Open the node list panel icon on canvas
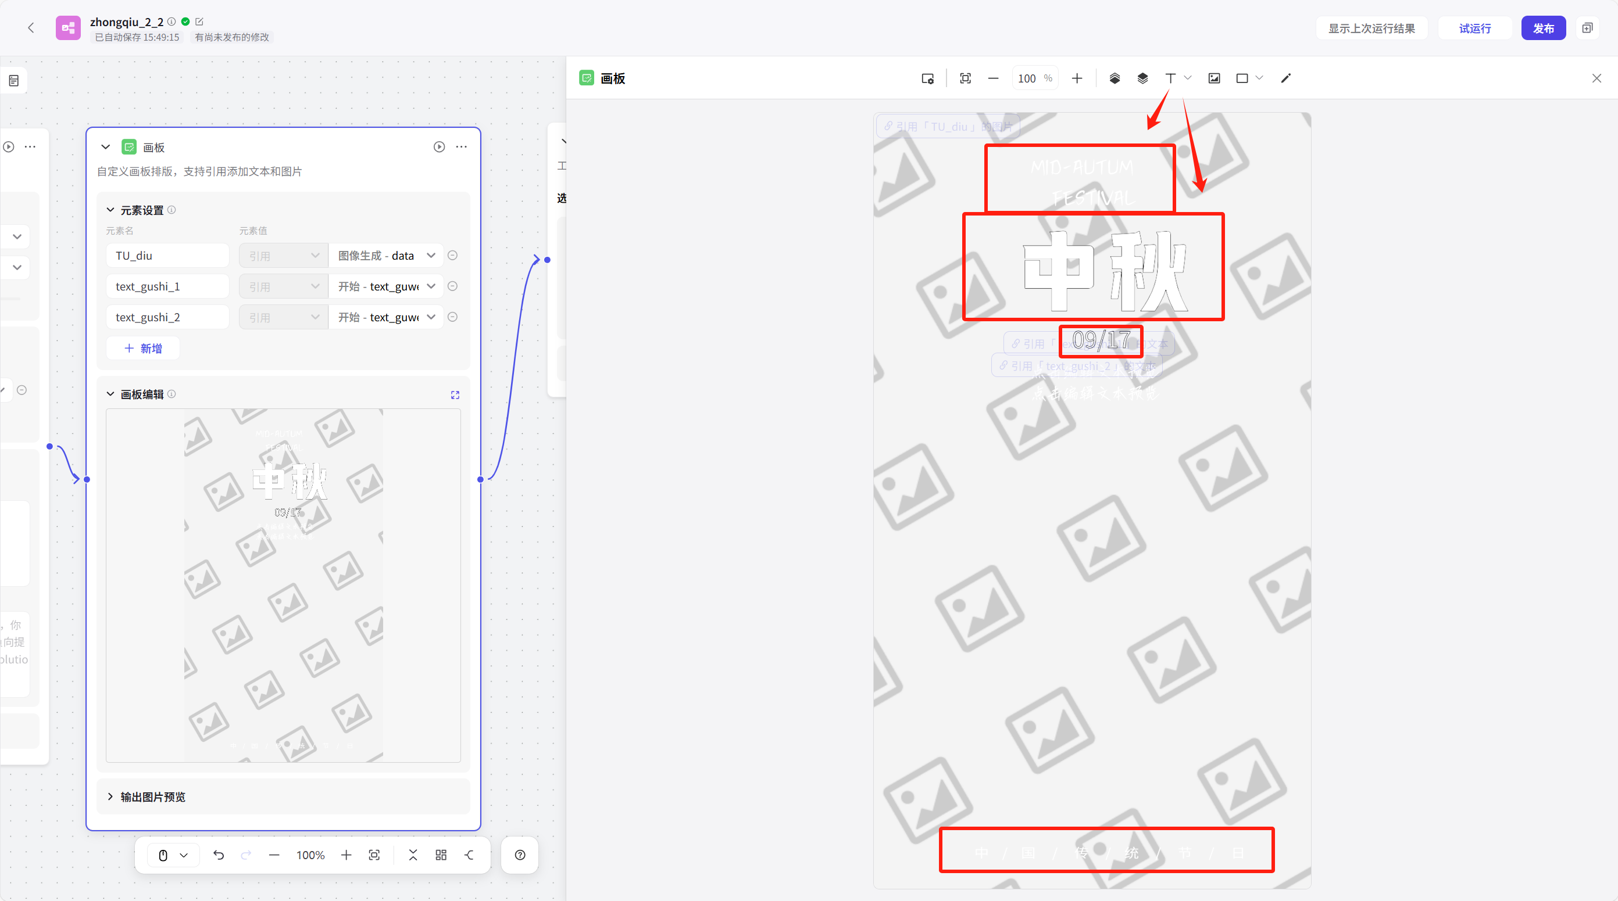 point(14,80)
